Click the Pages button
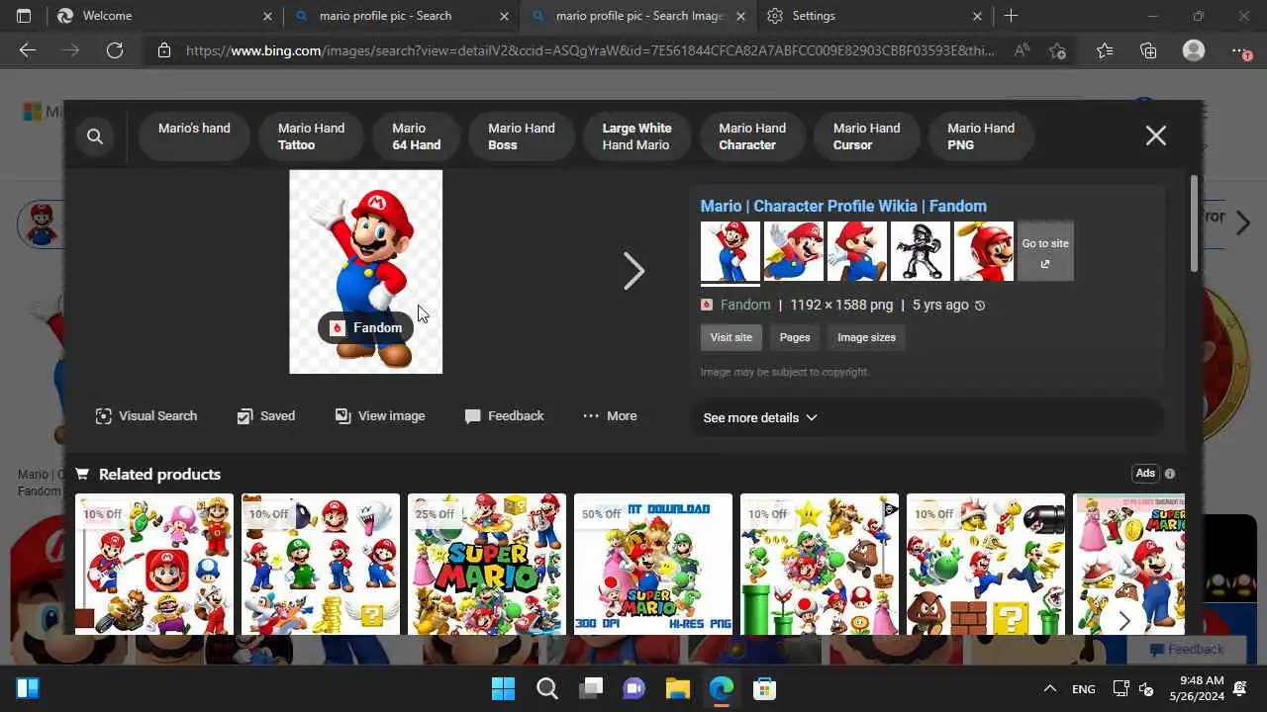The height and width of the screenshot is (712, 1267). pyautogui.click(x=795, y=337)
